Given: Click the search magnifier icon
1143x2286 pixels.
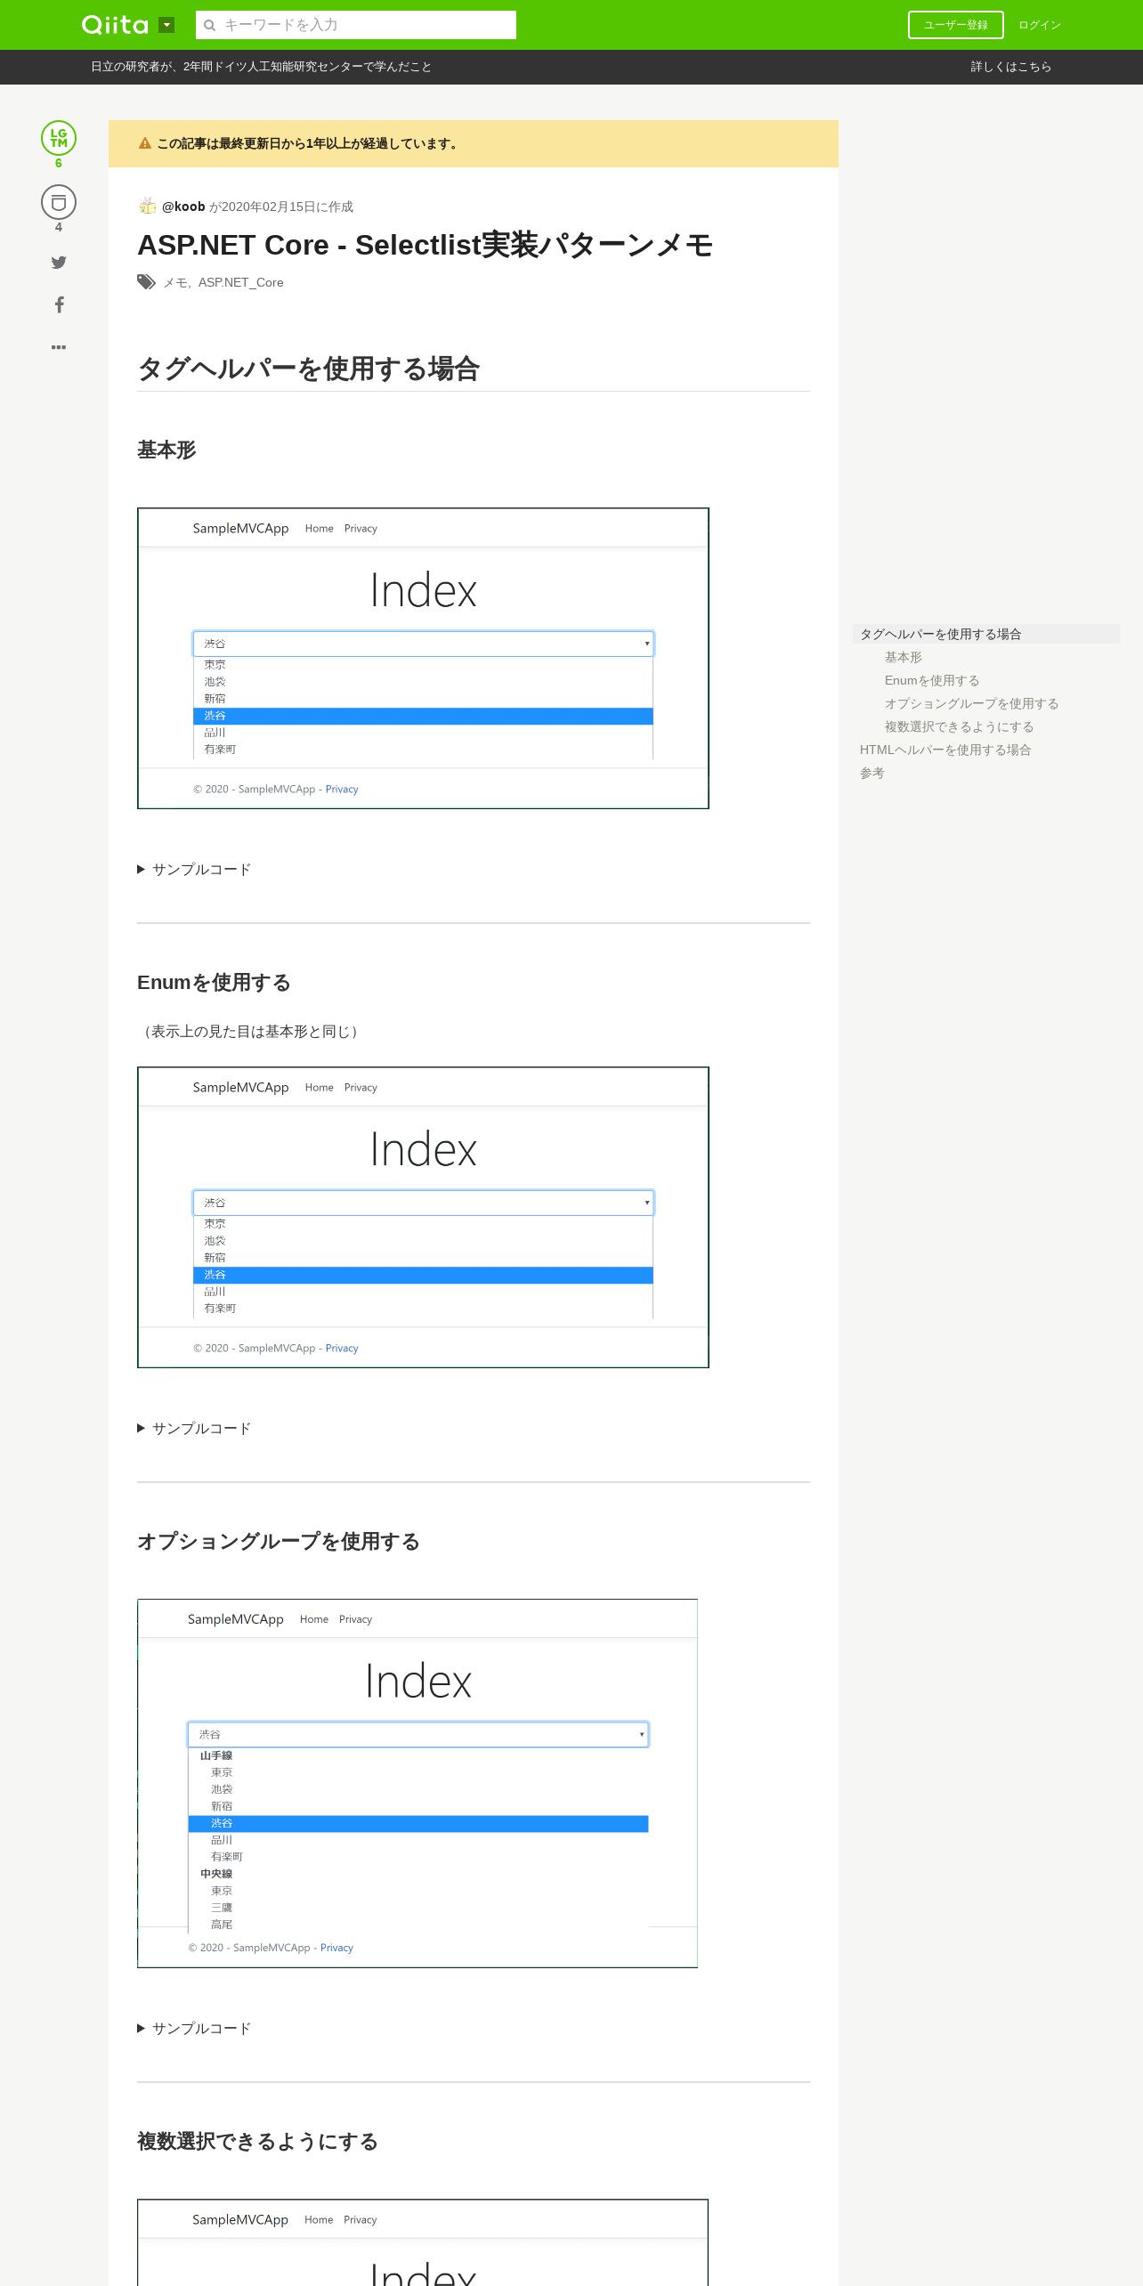Looking at the screenshot, I should (210, 25).
